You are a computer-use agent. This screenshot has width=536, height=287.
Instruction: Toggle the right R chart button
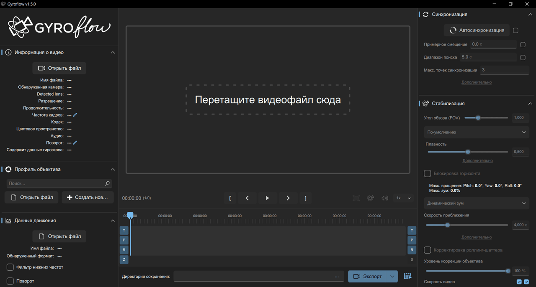coord(412,250)
